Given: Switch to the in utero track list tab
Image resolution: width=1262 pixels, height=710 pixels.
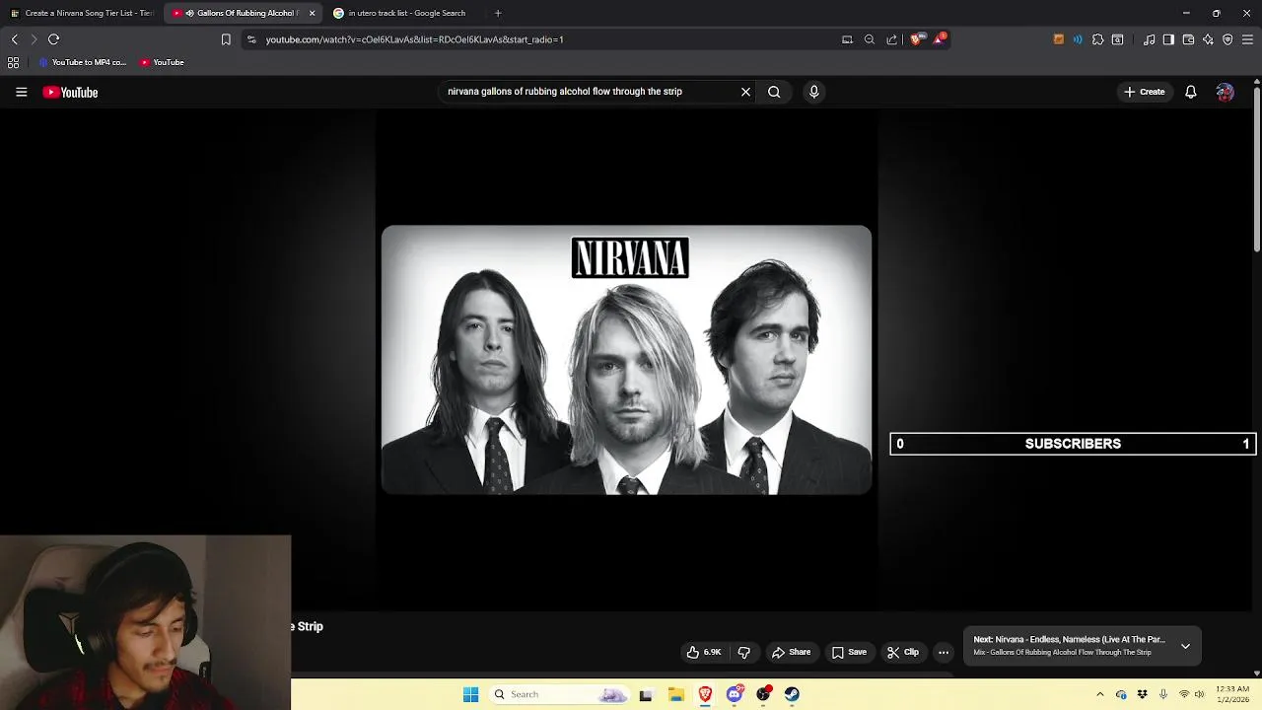Looking at the screenshot, I should click(406, 13).
